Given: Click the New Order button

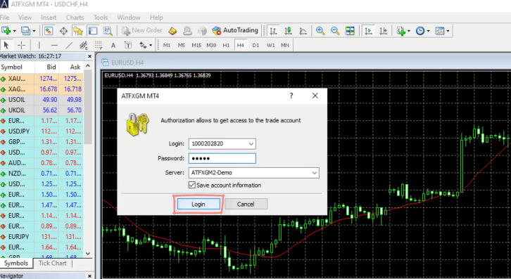Looking at the screenshot, I should point(142,31).
